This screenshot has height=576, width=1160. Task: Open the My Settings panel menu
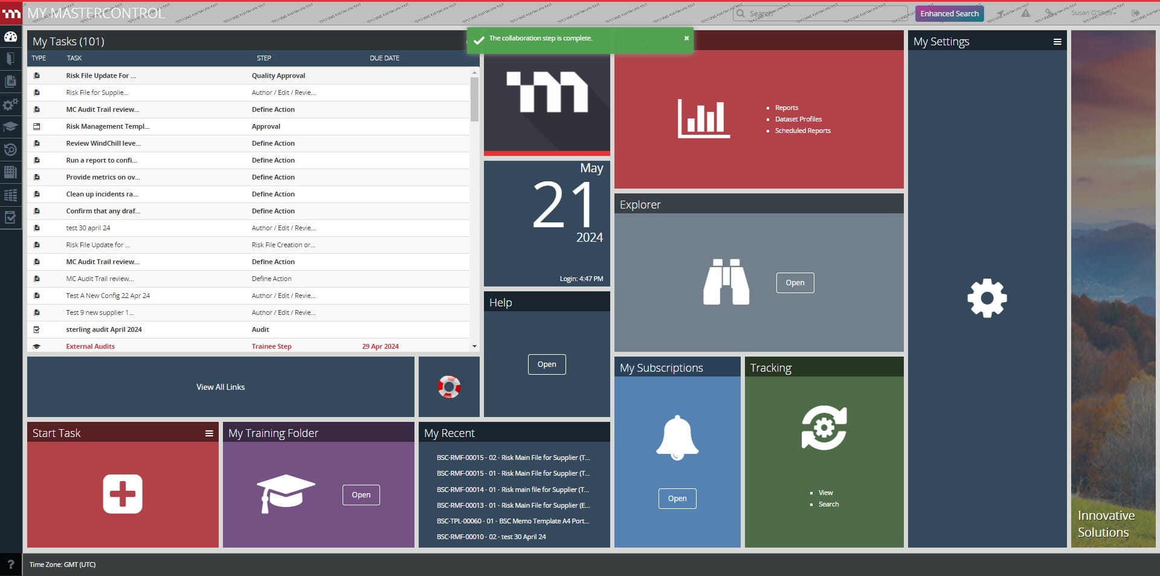coord(1058,41)
